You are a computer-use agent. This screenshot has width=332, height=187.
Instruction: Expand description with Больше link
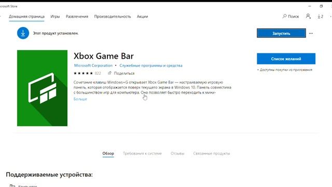(80, 99)
